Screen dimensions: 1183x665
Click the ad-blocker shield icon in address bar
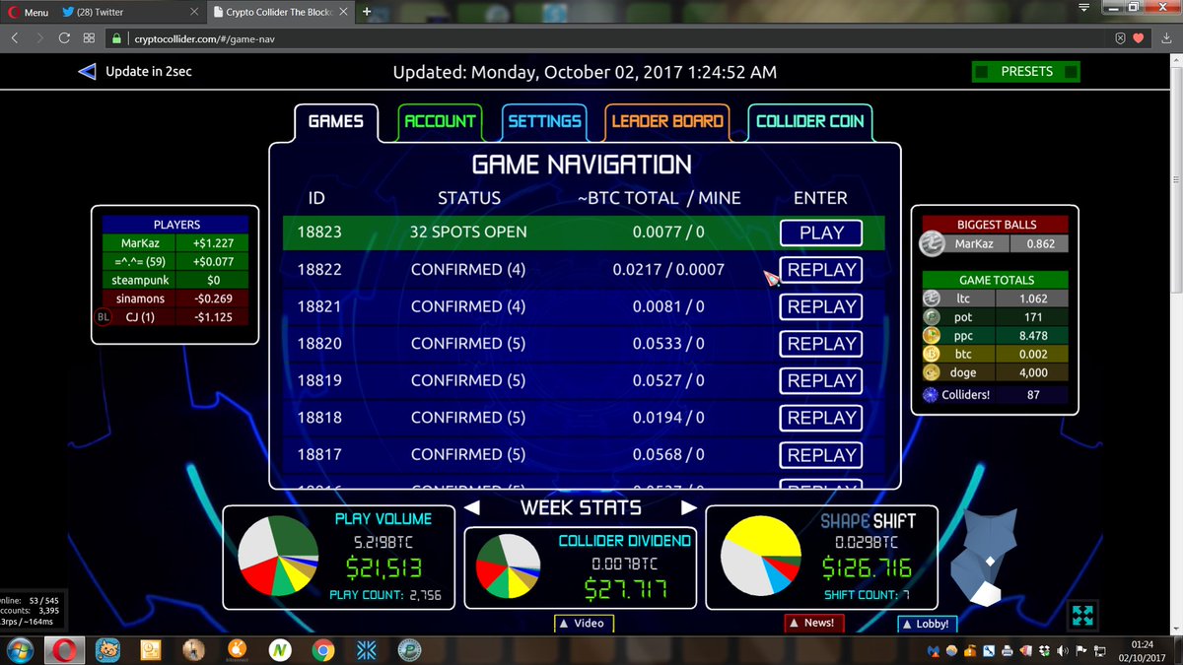[x=1120, y=38]
